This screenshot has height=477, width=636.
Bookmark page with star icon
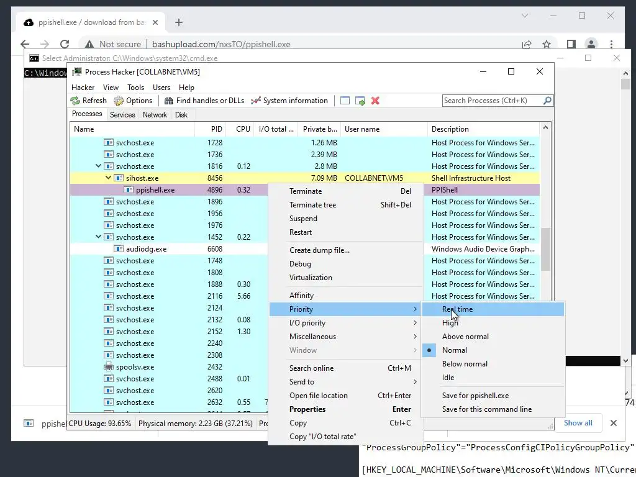(547, 44)
